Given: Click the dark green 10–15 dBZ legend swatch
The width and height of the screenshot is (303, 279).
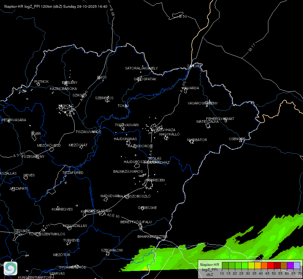Looking at the screenshot, I should click(x=225, y=265).
